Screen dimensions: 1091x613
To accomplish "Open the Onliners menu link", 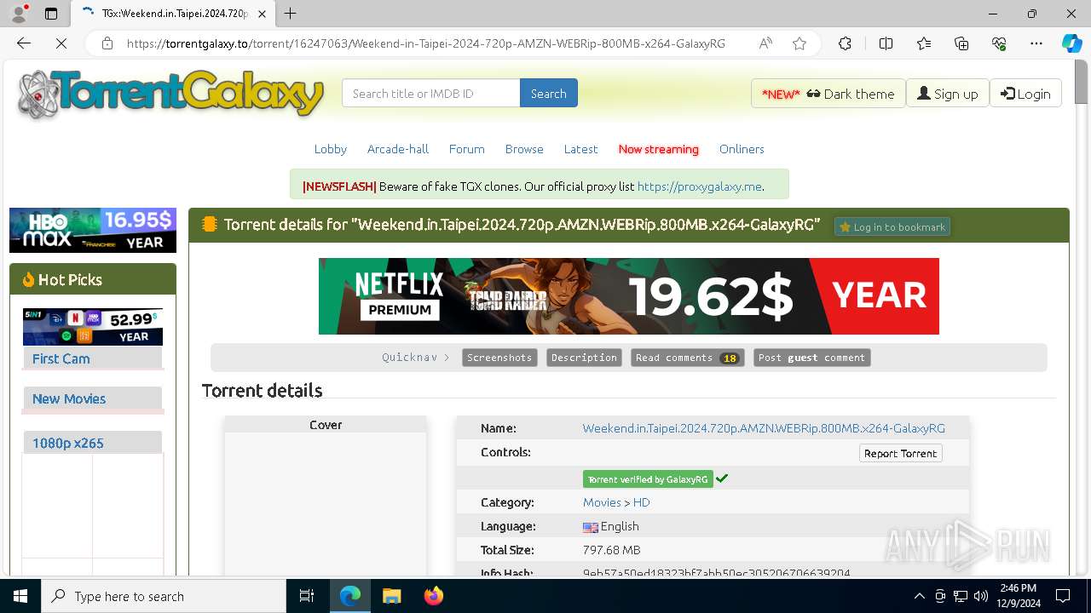I will pyautogui.click(x=742, y=149).
